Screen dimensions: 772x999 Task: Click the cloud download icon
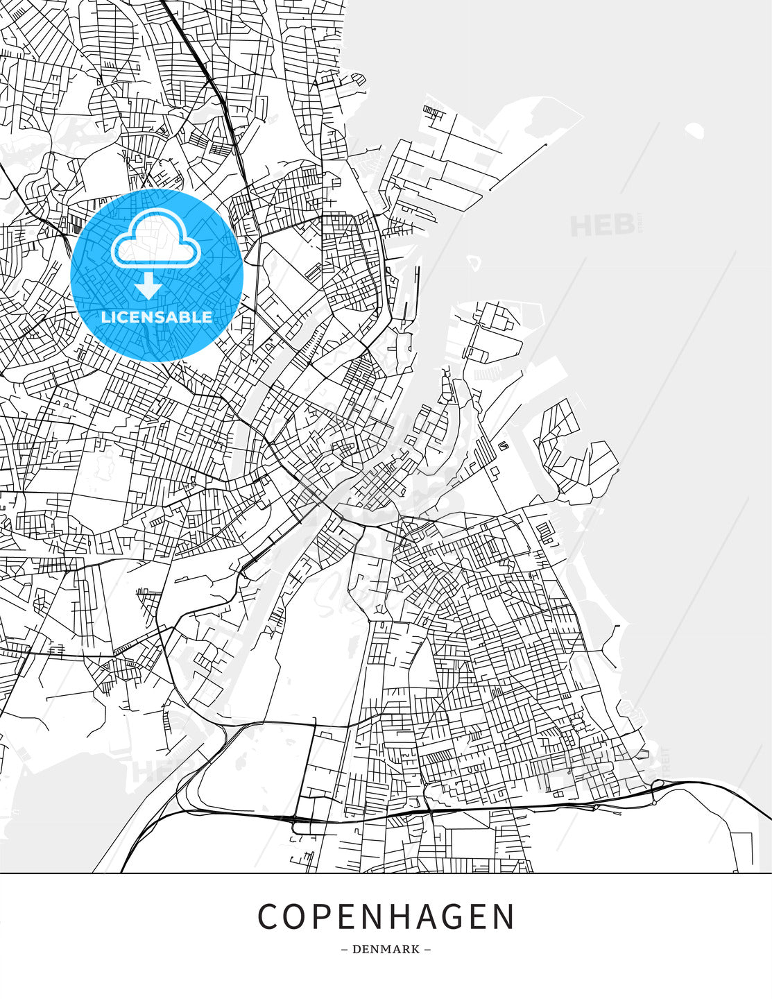pyautogui.click(x=155, y=239)
